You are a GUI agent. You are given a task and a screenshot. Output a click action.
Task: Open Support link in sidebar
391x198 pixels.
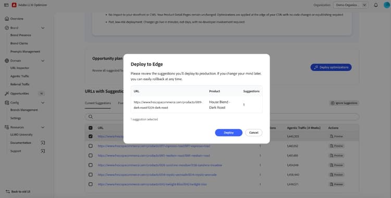tap(16, 151)
